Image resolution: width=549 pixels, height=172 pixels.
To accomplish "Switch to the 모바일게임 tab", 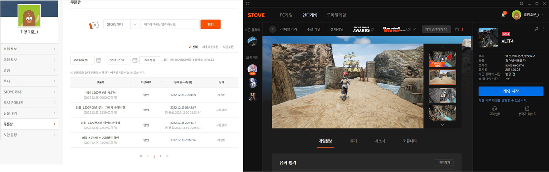I will [337, 15].
